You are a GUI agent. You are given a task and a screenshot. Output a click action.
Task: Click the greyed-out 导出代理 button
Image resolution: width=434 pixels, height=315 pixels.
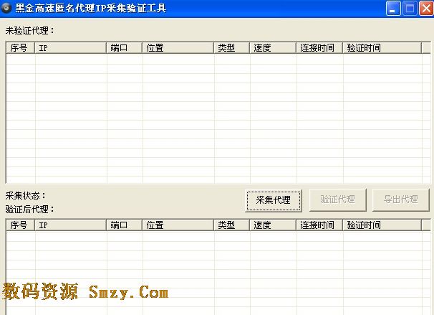click(x=401, y=199)
